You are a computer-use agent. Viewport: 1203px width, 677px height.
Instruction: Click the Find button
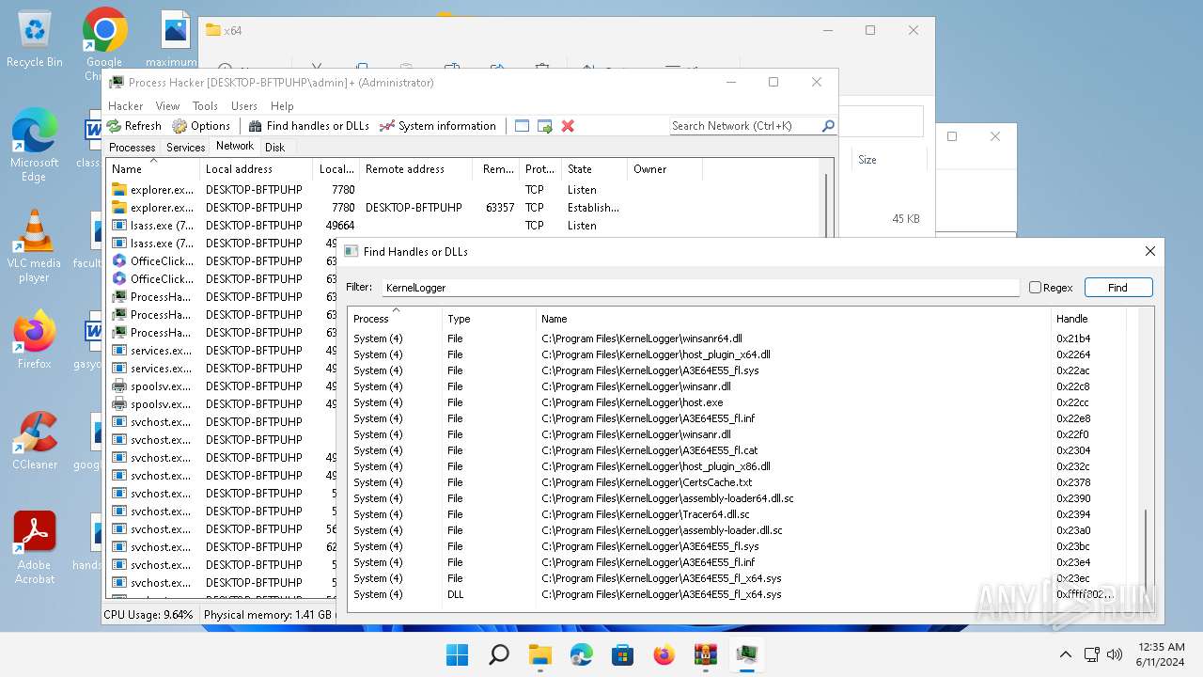pos(1117,288)
